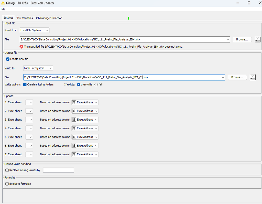Click the red error icon below input file path

click(21, 47)
